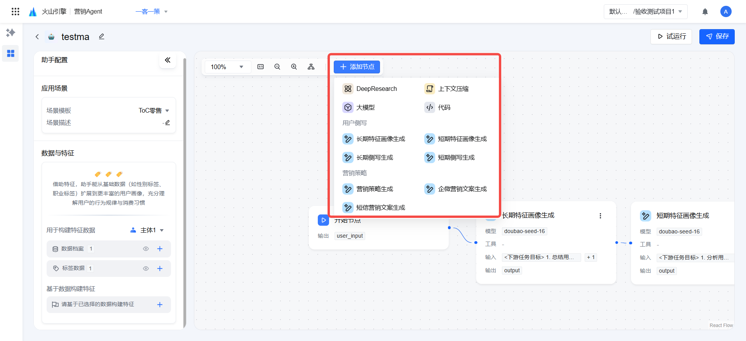746x341 pixels.
Task: Expand the ToC零售 scene template dropdown
Action: coord(154,111)
